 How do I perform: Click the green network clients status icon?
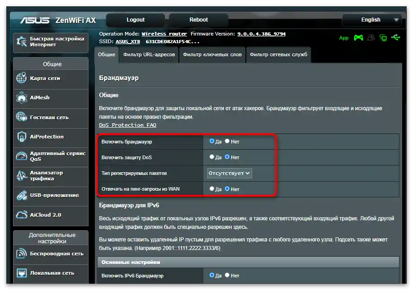coord(383,38)
